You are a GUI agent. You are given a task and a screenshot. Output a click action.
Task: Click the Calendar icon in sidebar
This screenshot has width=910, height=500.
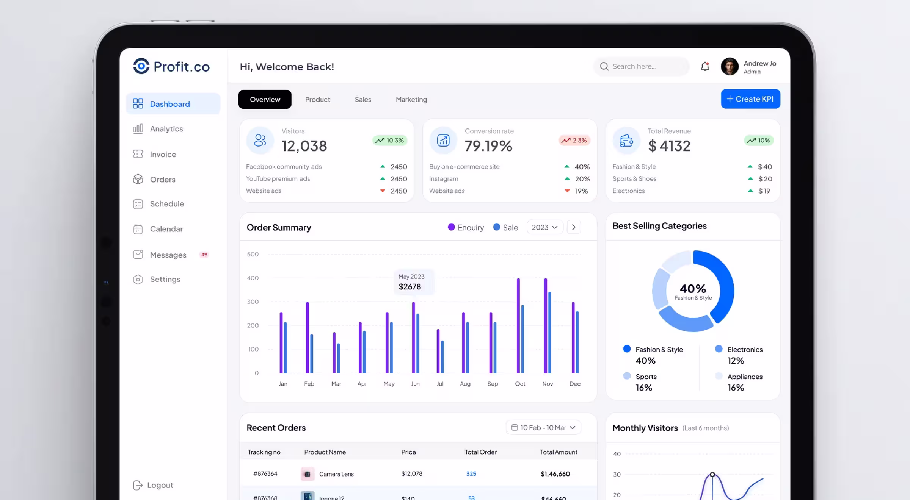(138, 229)
